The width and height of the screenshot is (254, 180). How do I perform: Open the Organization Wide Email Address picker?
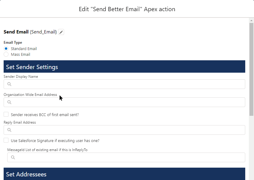[121, 102]
